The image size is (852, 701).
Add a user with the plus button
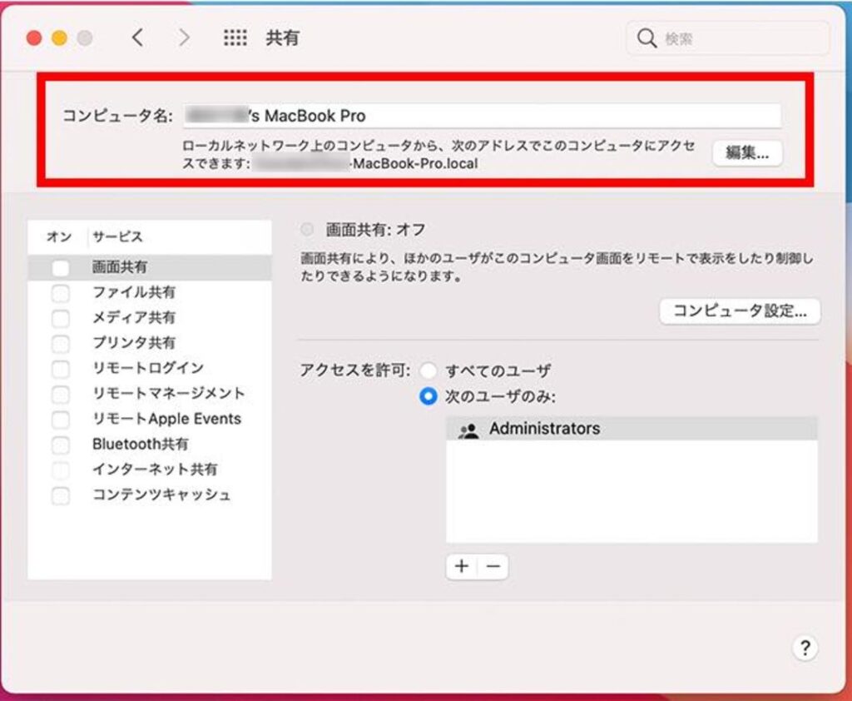[x=461, y=566]
